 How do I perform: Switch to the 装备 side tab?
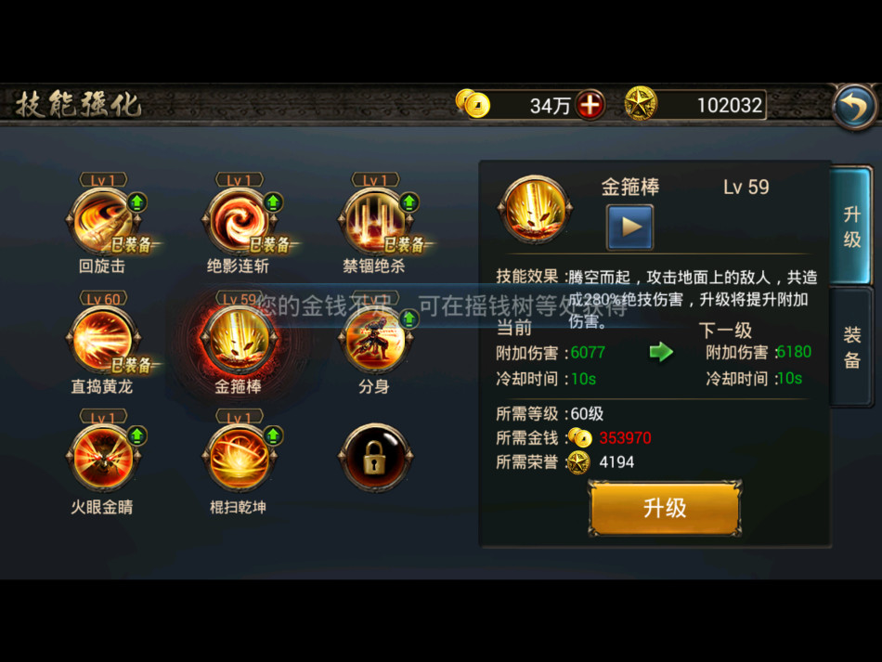point(851,346)
